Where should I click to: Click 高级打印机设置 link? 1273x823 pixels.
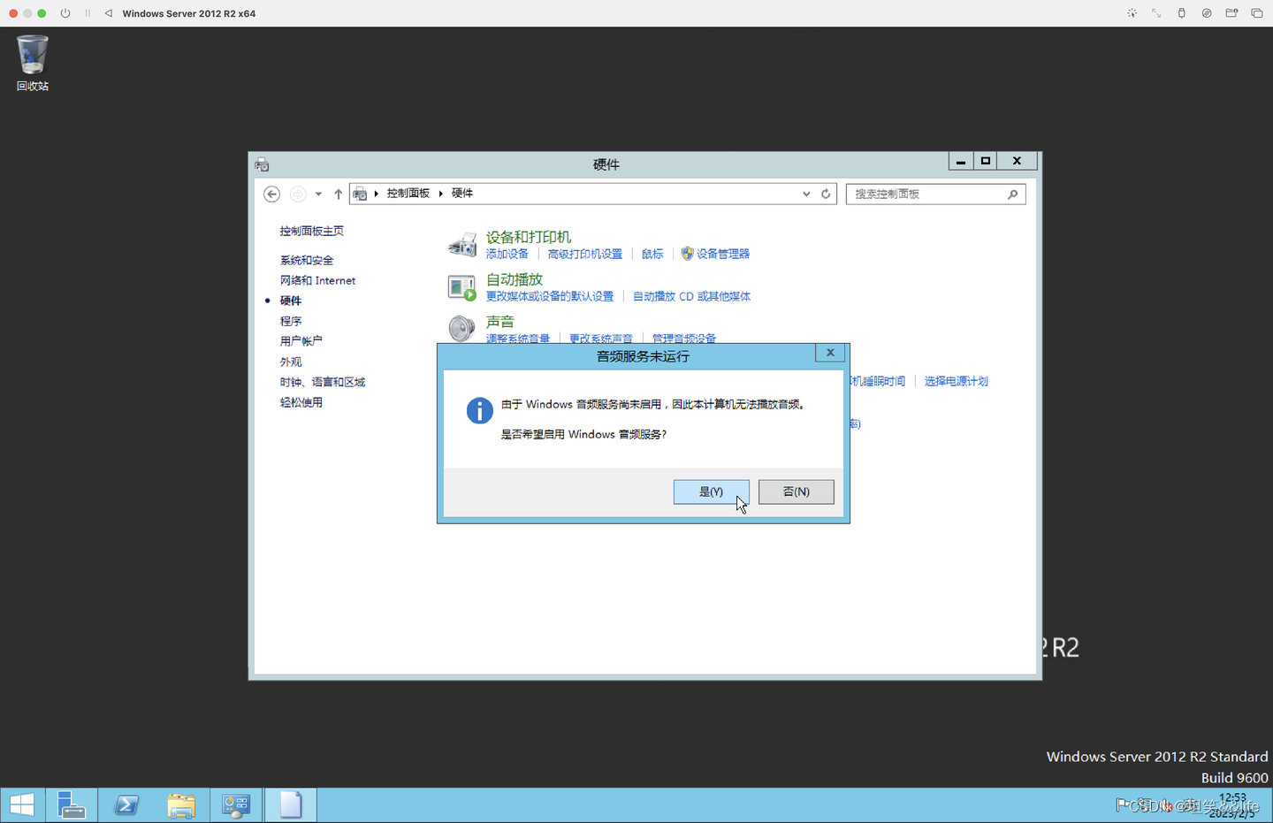pyautogui.click(x=584, y=254)
